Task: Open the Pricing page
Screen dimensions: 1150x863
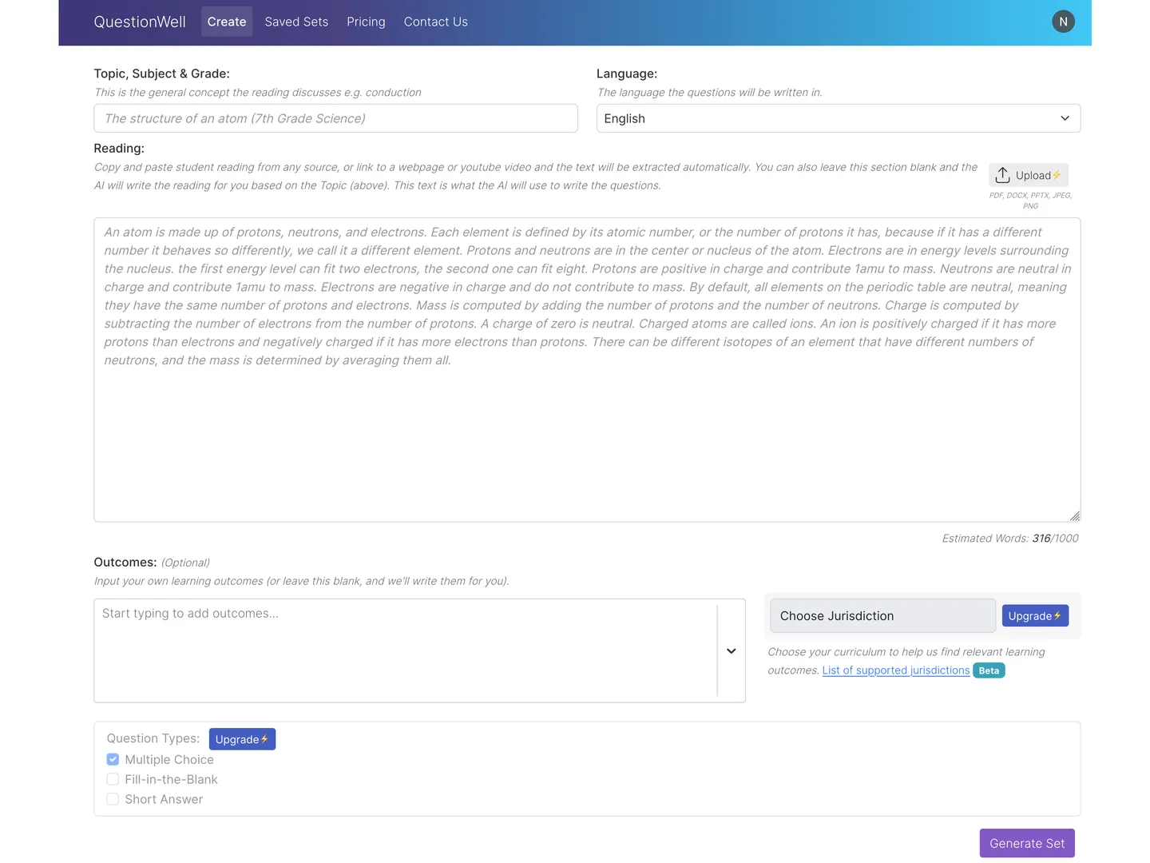Action: click(366, 22)
